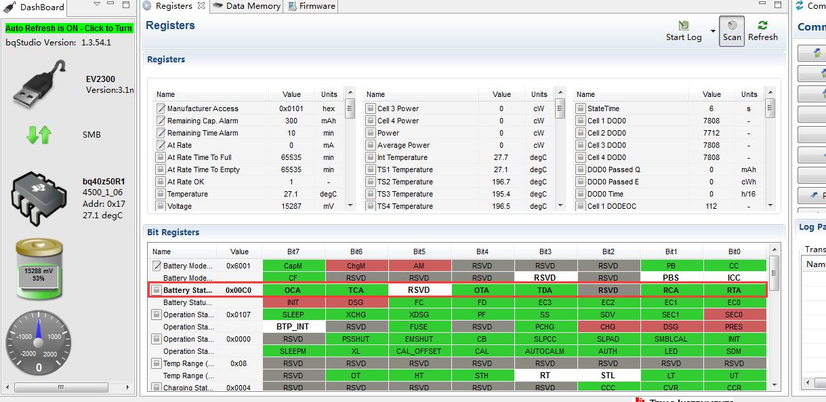Click the Units header in StateTime table
Viewport: 826px width, 402px height.
point(749,94)
